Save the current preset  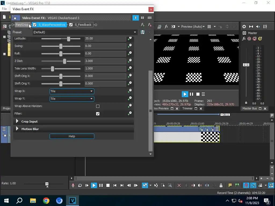143,32
